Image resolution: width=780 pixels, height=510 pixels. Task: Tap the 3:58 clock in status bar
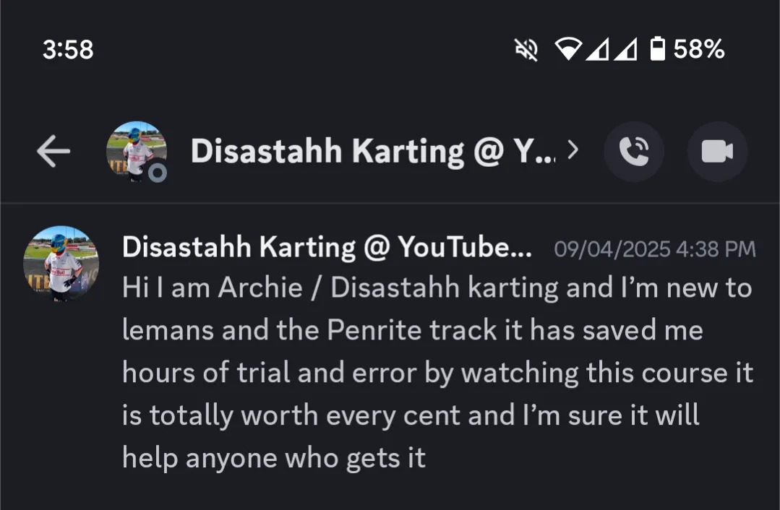pos(68,49)
